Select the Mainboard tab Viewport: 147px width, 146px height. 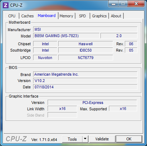click(47, 16)
